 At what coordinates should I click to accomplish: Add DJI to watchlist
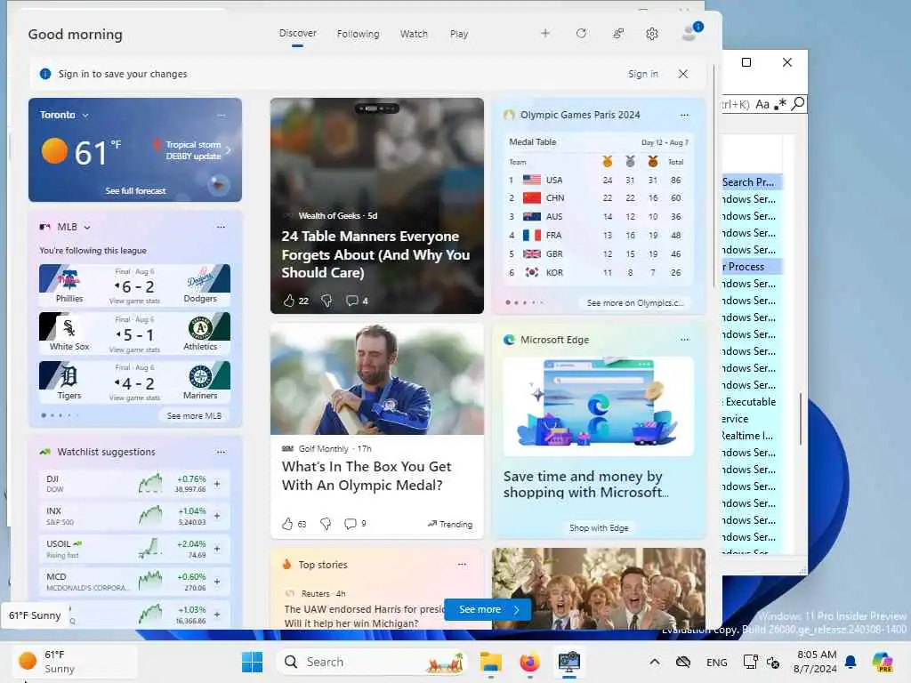(217, 483)
